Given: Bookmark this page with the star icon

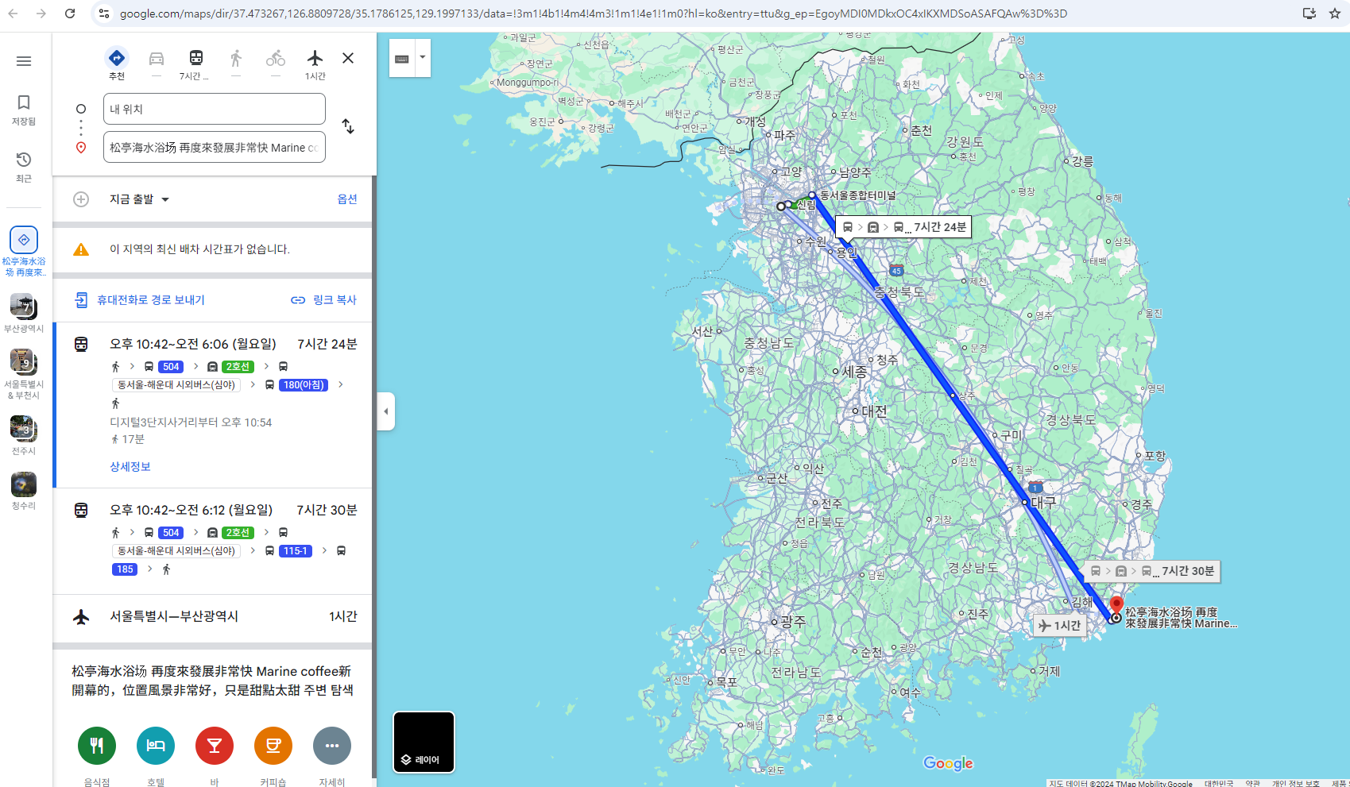Looking at the screenshot, I should click(1335, 14).
